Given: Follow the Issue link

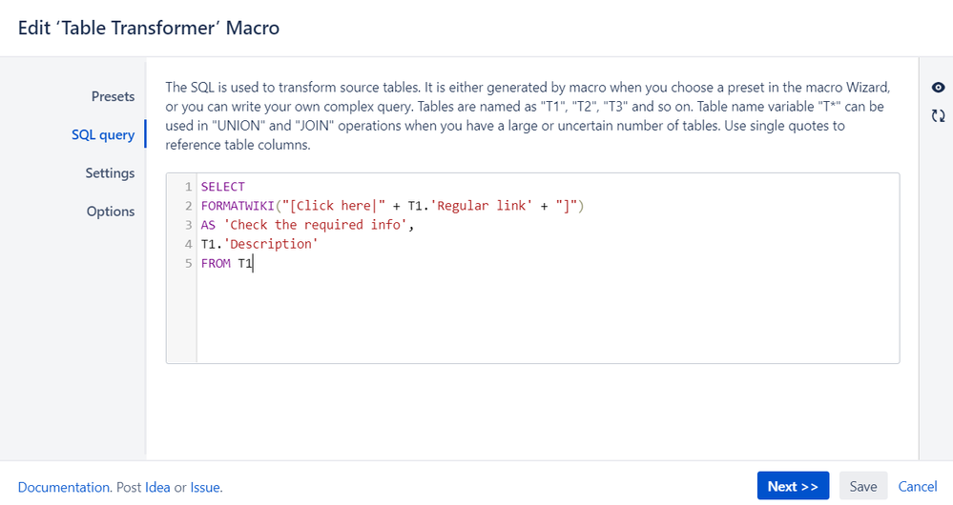Looking at the screenshot, I should [205, 488].
